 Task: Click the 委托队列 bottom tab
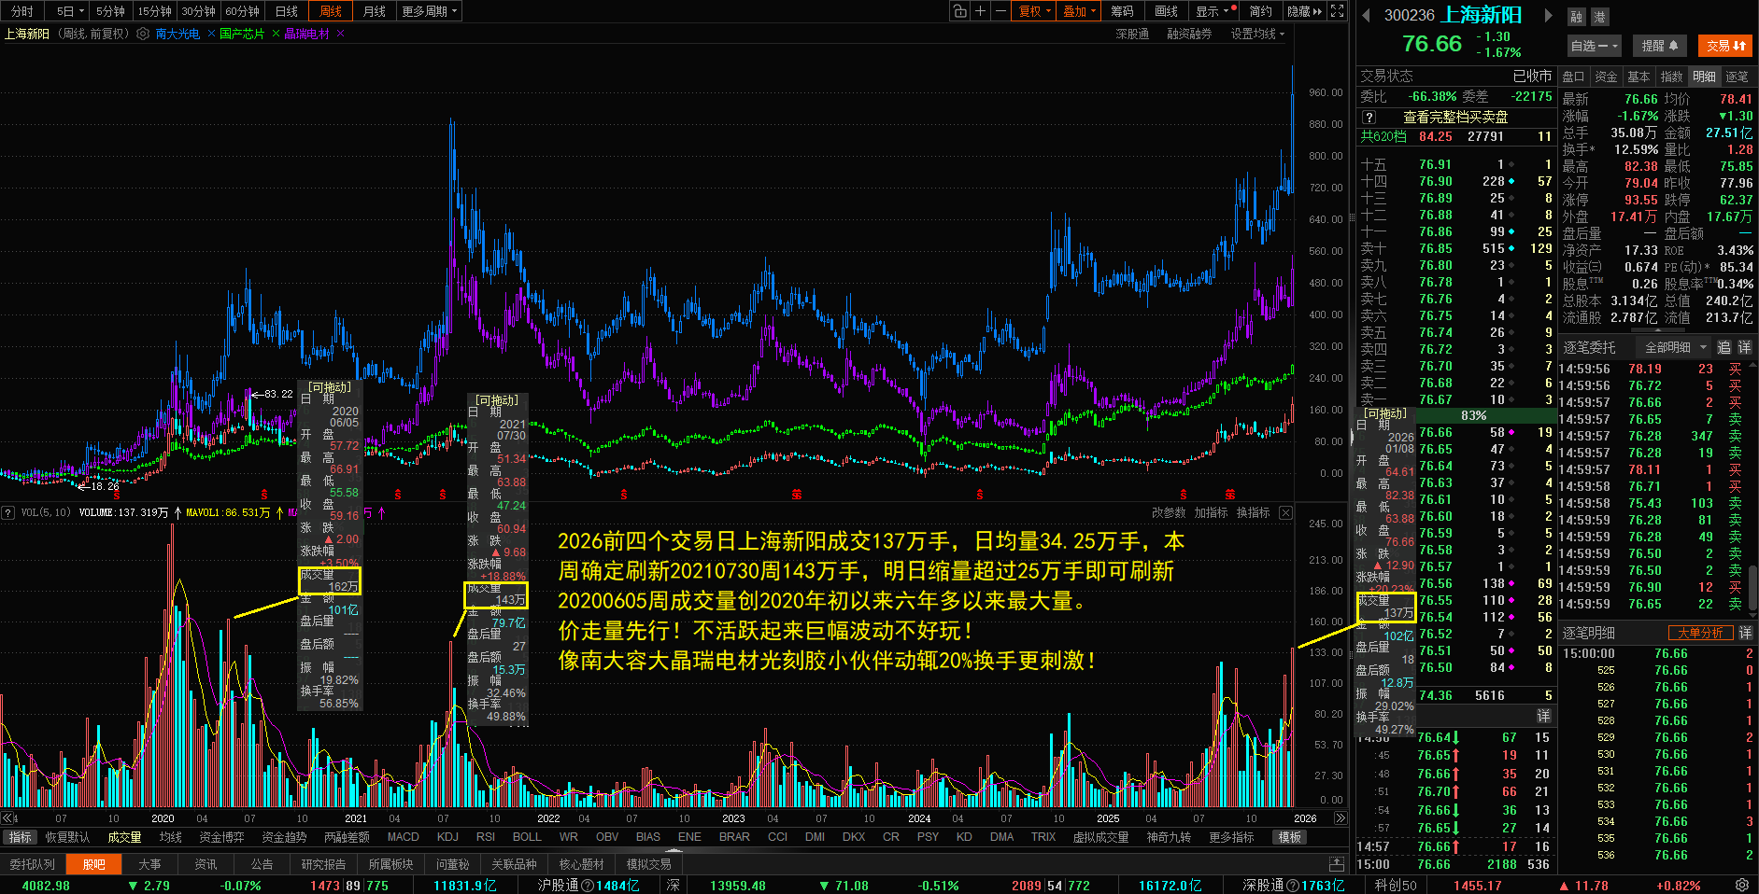point(33,864)
